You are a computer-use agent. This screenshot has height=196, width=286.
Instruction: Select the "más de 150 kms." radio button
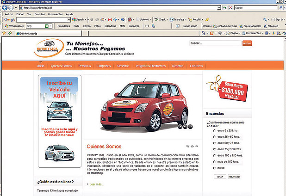[208, 162]
